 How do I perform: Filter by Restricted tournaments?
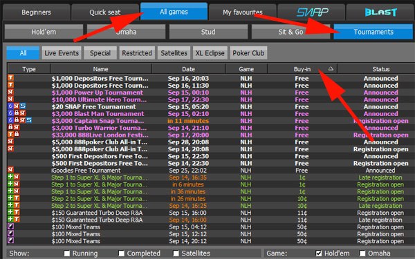(x=137, y=53)
